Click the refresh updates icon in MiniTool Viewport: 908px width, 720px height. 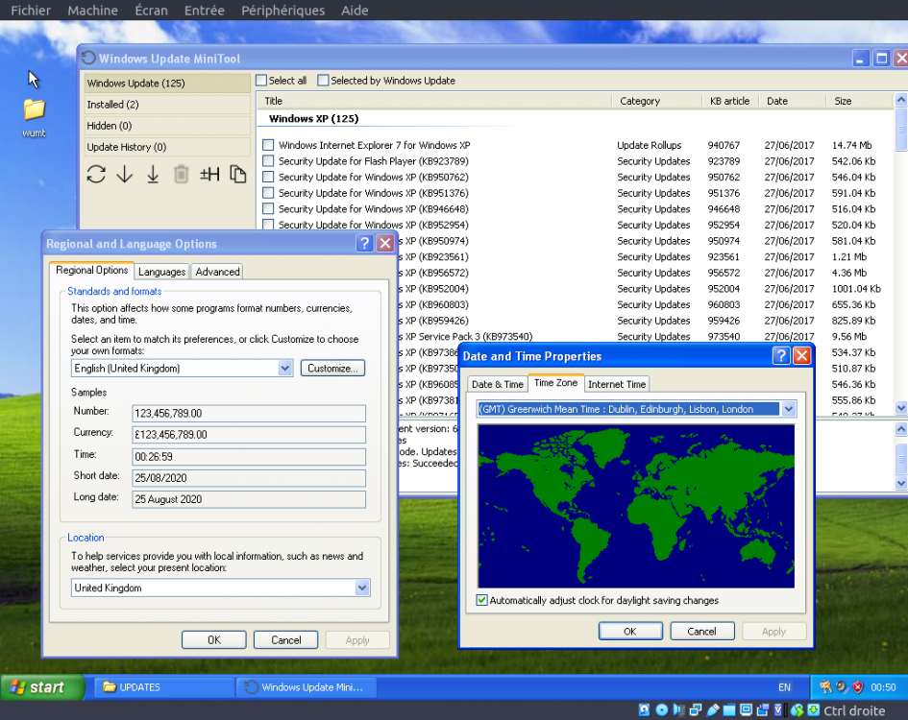coord(96,174)
